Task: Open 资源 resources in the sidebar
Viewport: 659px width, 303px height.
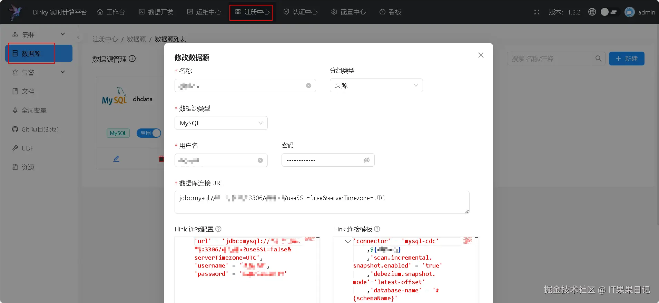Action: click(39, 167)
